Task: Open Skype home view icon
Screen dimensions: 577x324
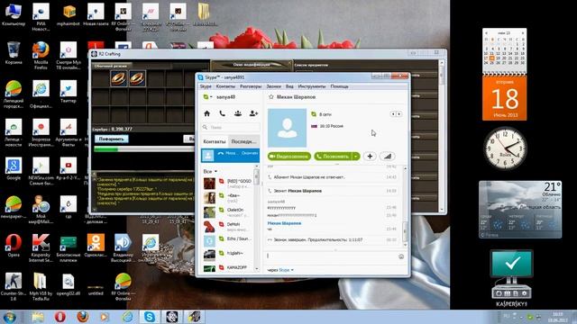Action: [206, 113]
